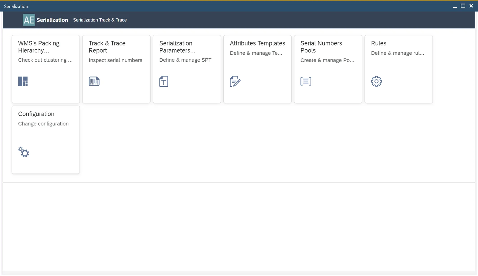Click the 'Serialization Track & Trace' header text
Image resolution: width=478 pixels, height=276 pixels.
click(100, 20)
